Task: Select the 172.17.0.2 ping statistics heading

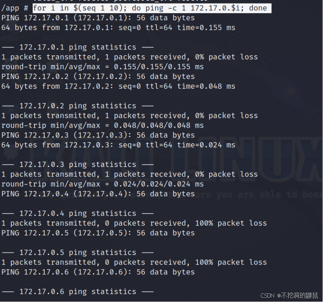Action: [78, 106]
